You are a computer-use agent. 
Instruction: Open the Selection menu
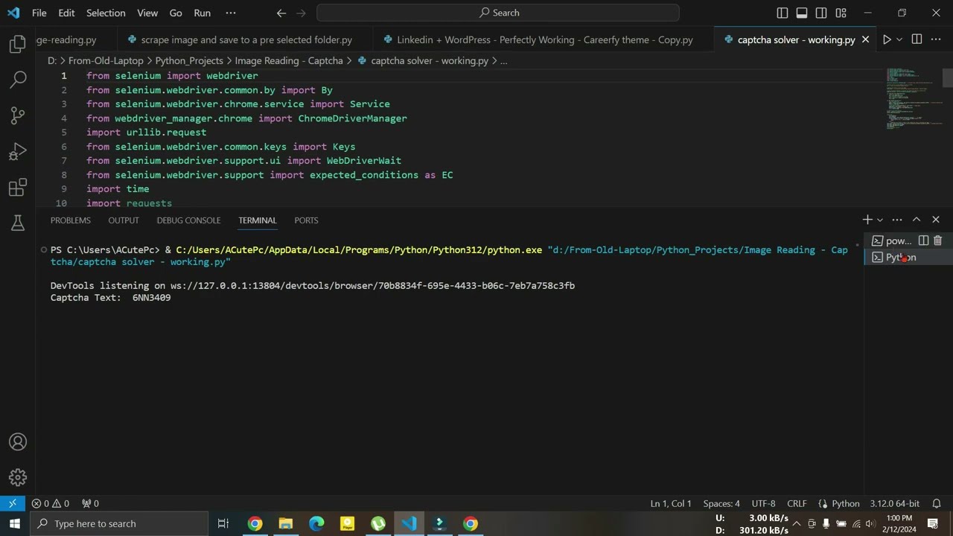point(106,13)
